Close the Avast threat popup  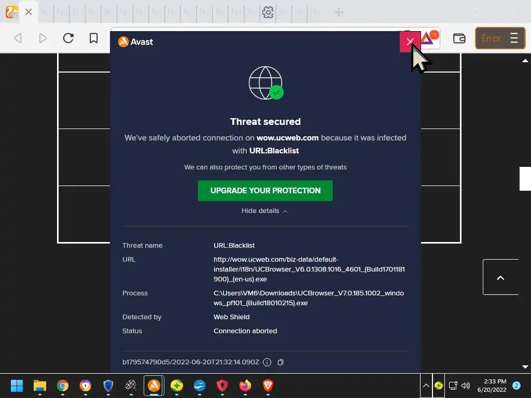click(410, 41)
